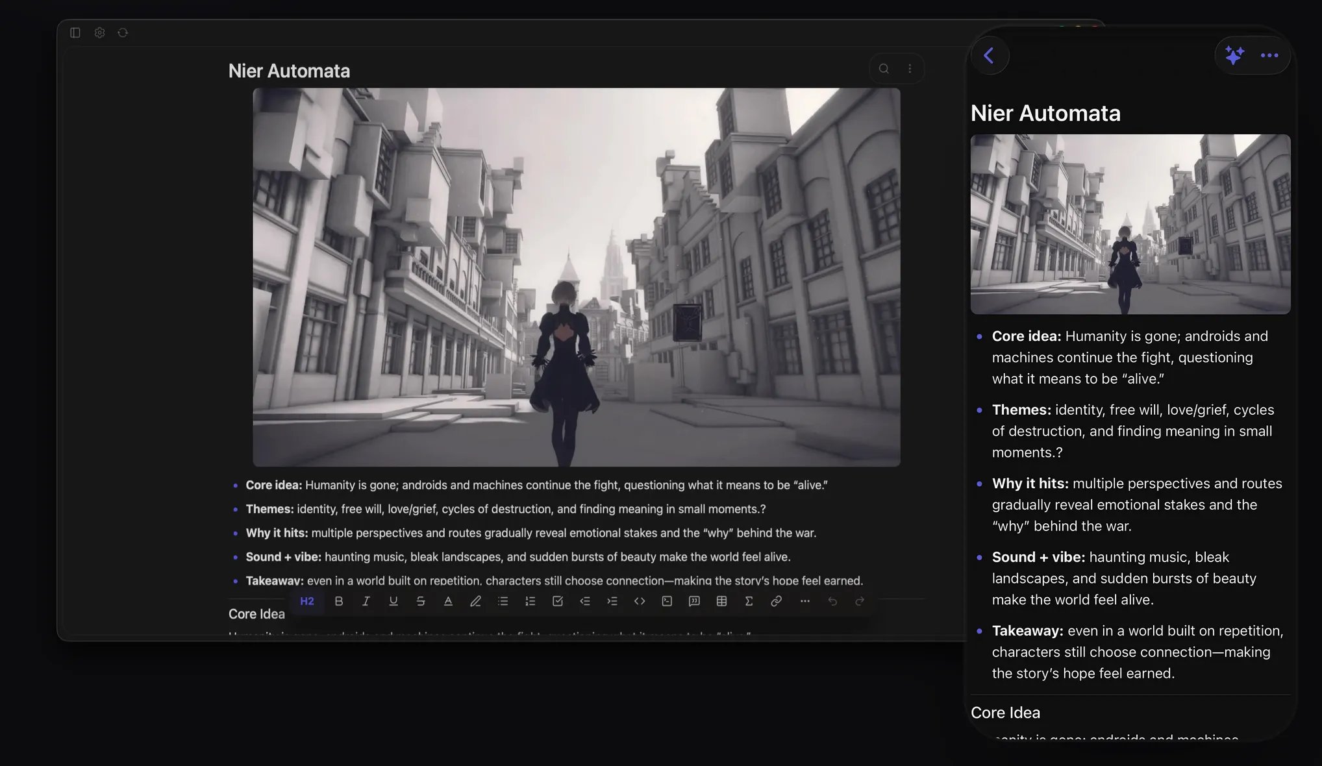Image resolution: width=1322 pixels, height=766 pixels.
Task: Insert a bulleted list
Action: (x=503, y=601)
